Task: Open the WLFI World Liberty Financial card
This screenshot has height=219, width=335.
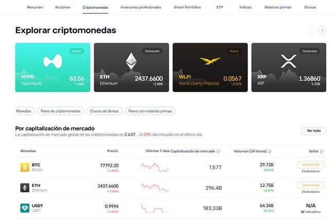Action: point(210,67)
